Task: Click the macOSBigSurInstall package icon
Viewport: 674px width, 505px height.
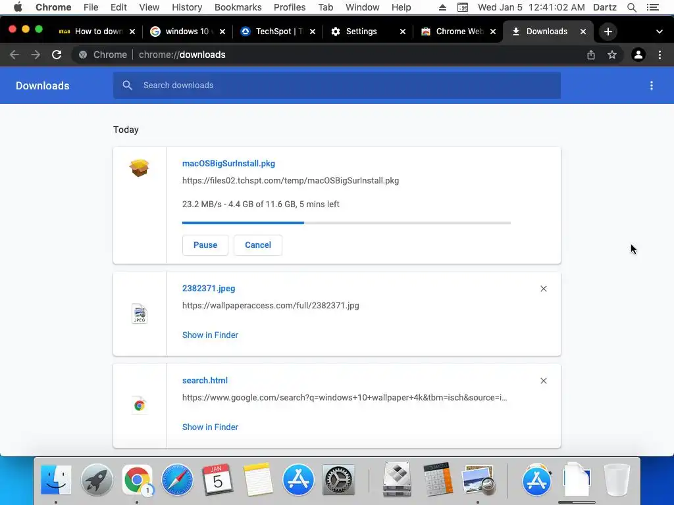Action: tap(140, 168)
